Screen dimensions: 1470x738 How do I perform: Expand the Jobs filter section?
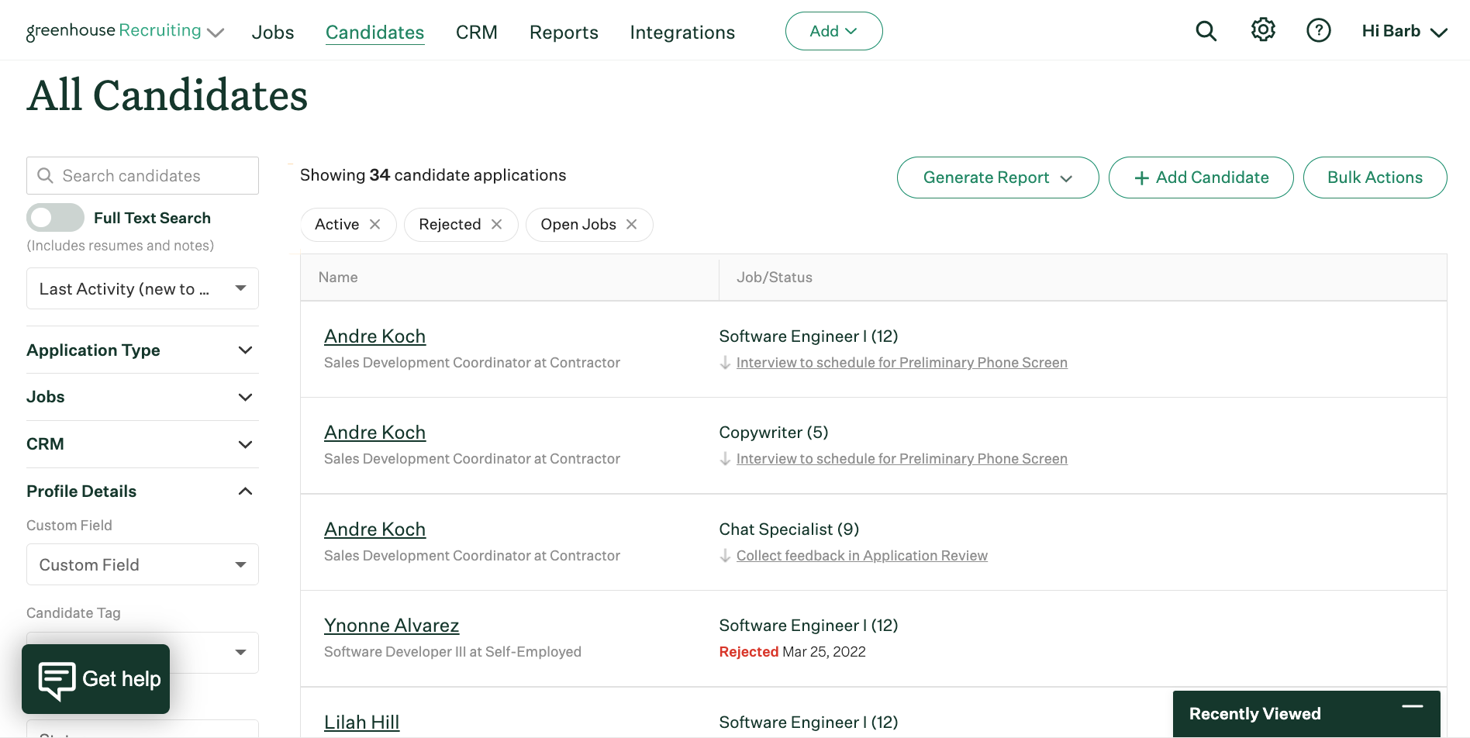[143, 397]
